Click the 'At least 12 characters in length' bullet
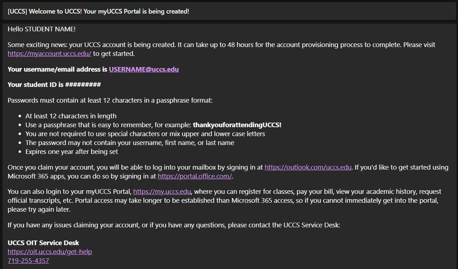The height and width of the screenshot is (269, 458). click(x=71, y=116)
